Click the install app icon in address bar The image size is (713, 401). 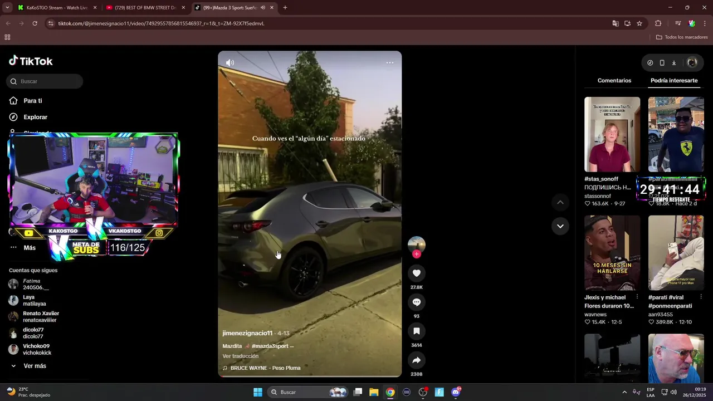[627, 23]
